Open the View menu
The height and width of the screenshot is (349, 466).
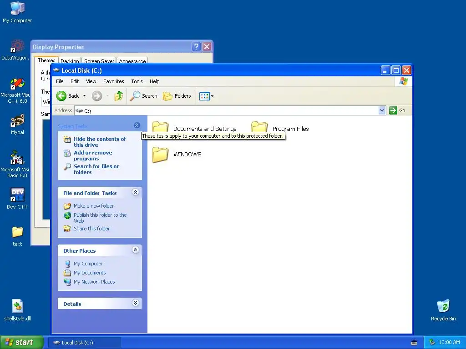91,81
